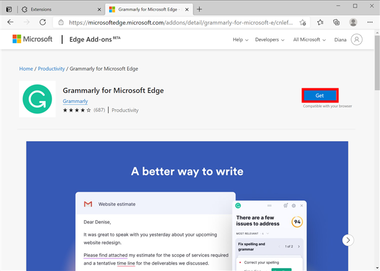
Task: Expand the Developers dropdown
Action: click(270, 40)
